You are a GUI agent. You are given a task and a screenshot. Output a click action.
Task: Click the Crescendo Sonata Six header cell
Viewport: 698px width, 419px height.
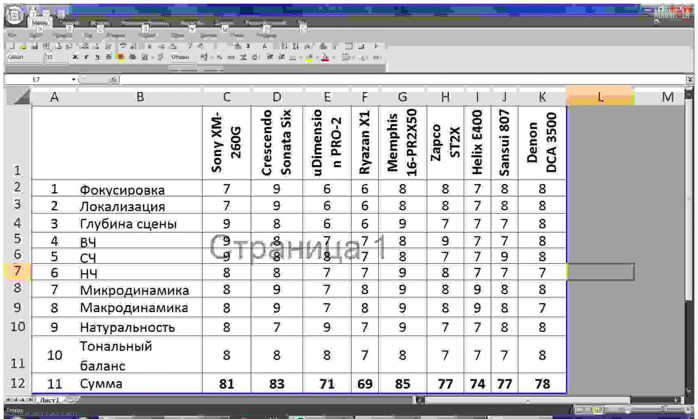[277, 143]
